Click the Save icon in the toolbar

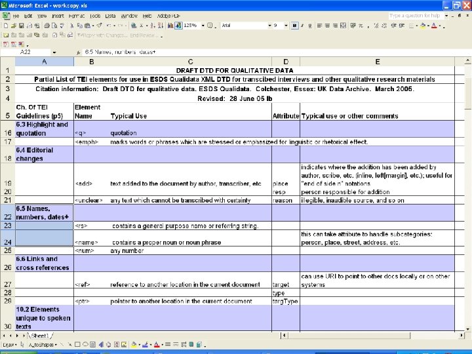tap(22, 26)
